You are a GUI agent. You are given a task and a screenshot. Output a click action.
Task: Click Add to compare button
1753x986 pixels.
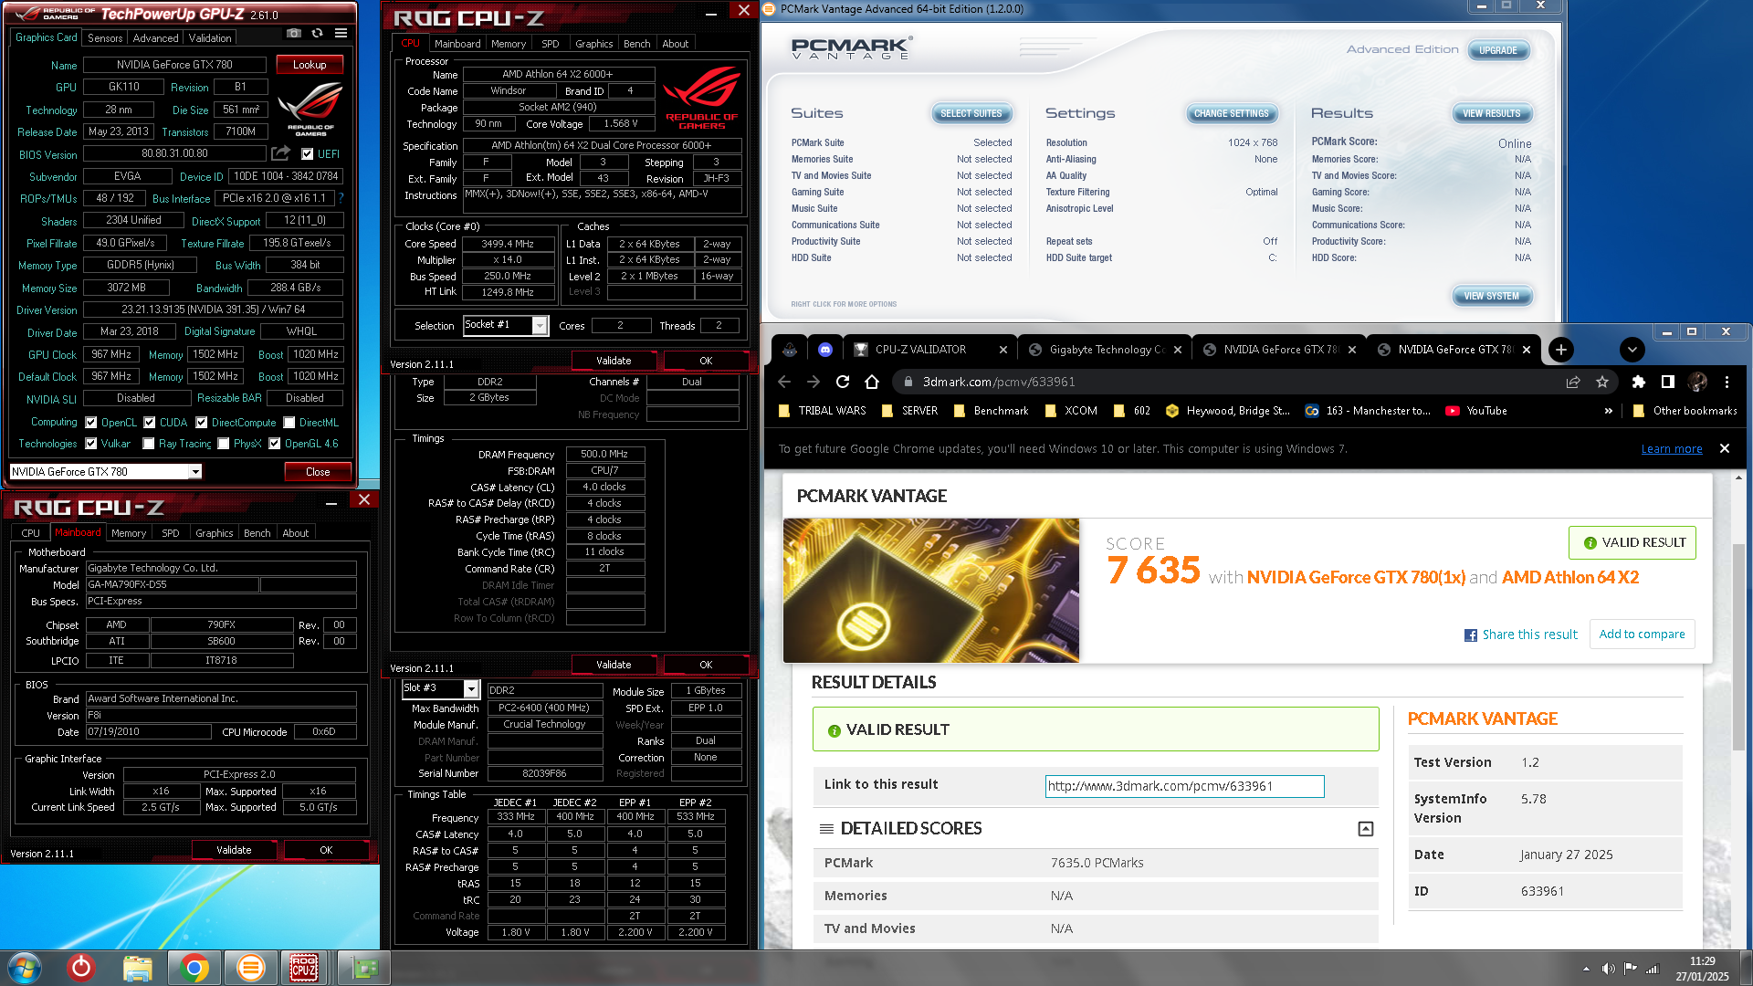(1643, 635)
